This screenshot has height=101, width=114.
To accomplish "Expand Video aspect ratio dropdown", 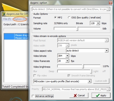I will [107, 51].
